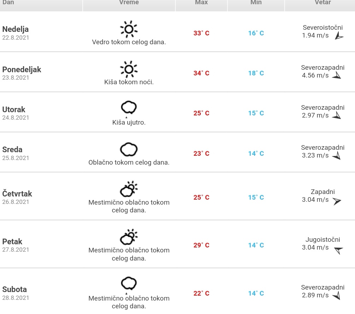The width and height of the screenshot is (355, 314).
Task: Click the sun icon for Ponedeljak
Action: [x=129, y=69]
